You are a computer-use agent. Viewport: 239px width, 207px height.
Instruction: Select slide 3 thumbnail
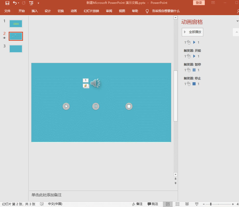[16, 49]
